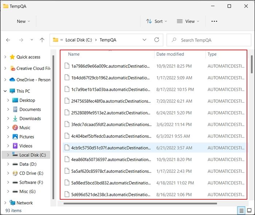The image size is (255, 215).
Task: Select file 5a98ed5bcd3bd832.automaticDestinations
Action: [111, 183]
